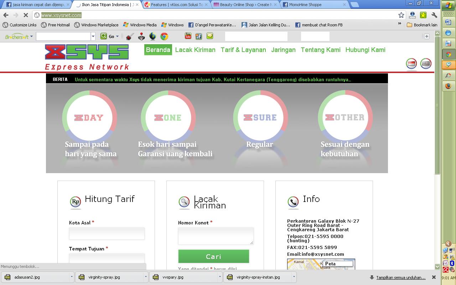
Task: Switch to the Beauty Online Shop tab
Action: [x=245, y=5]
